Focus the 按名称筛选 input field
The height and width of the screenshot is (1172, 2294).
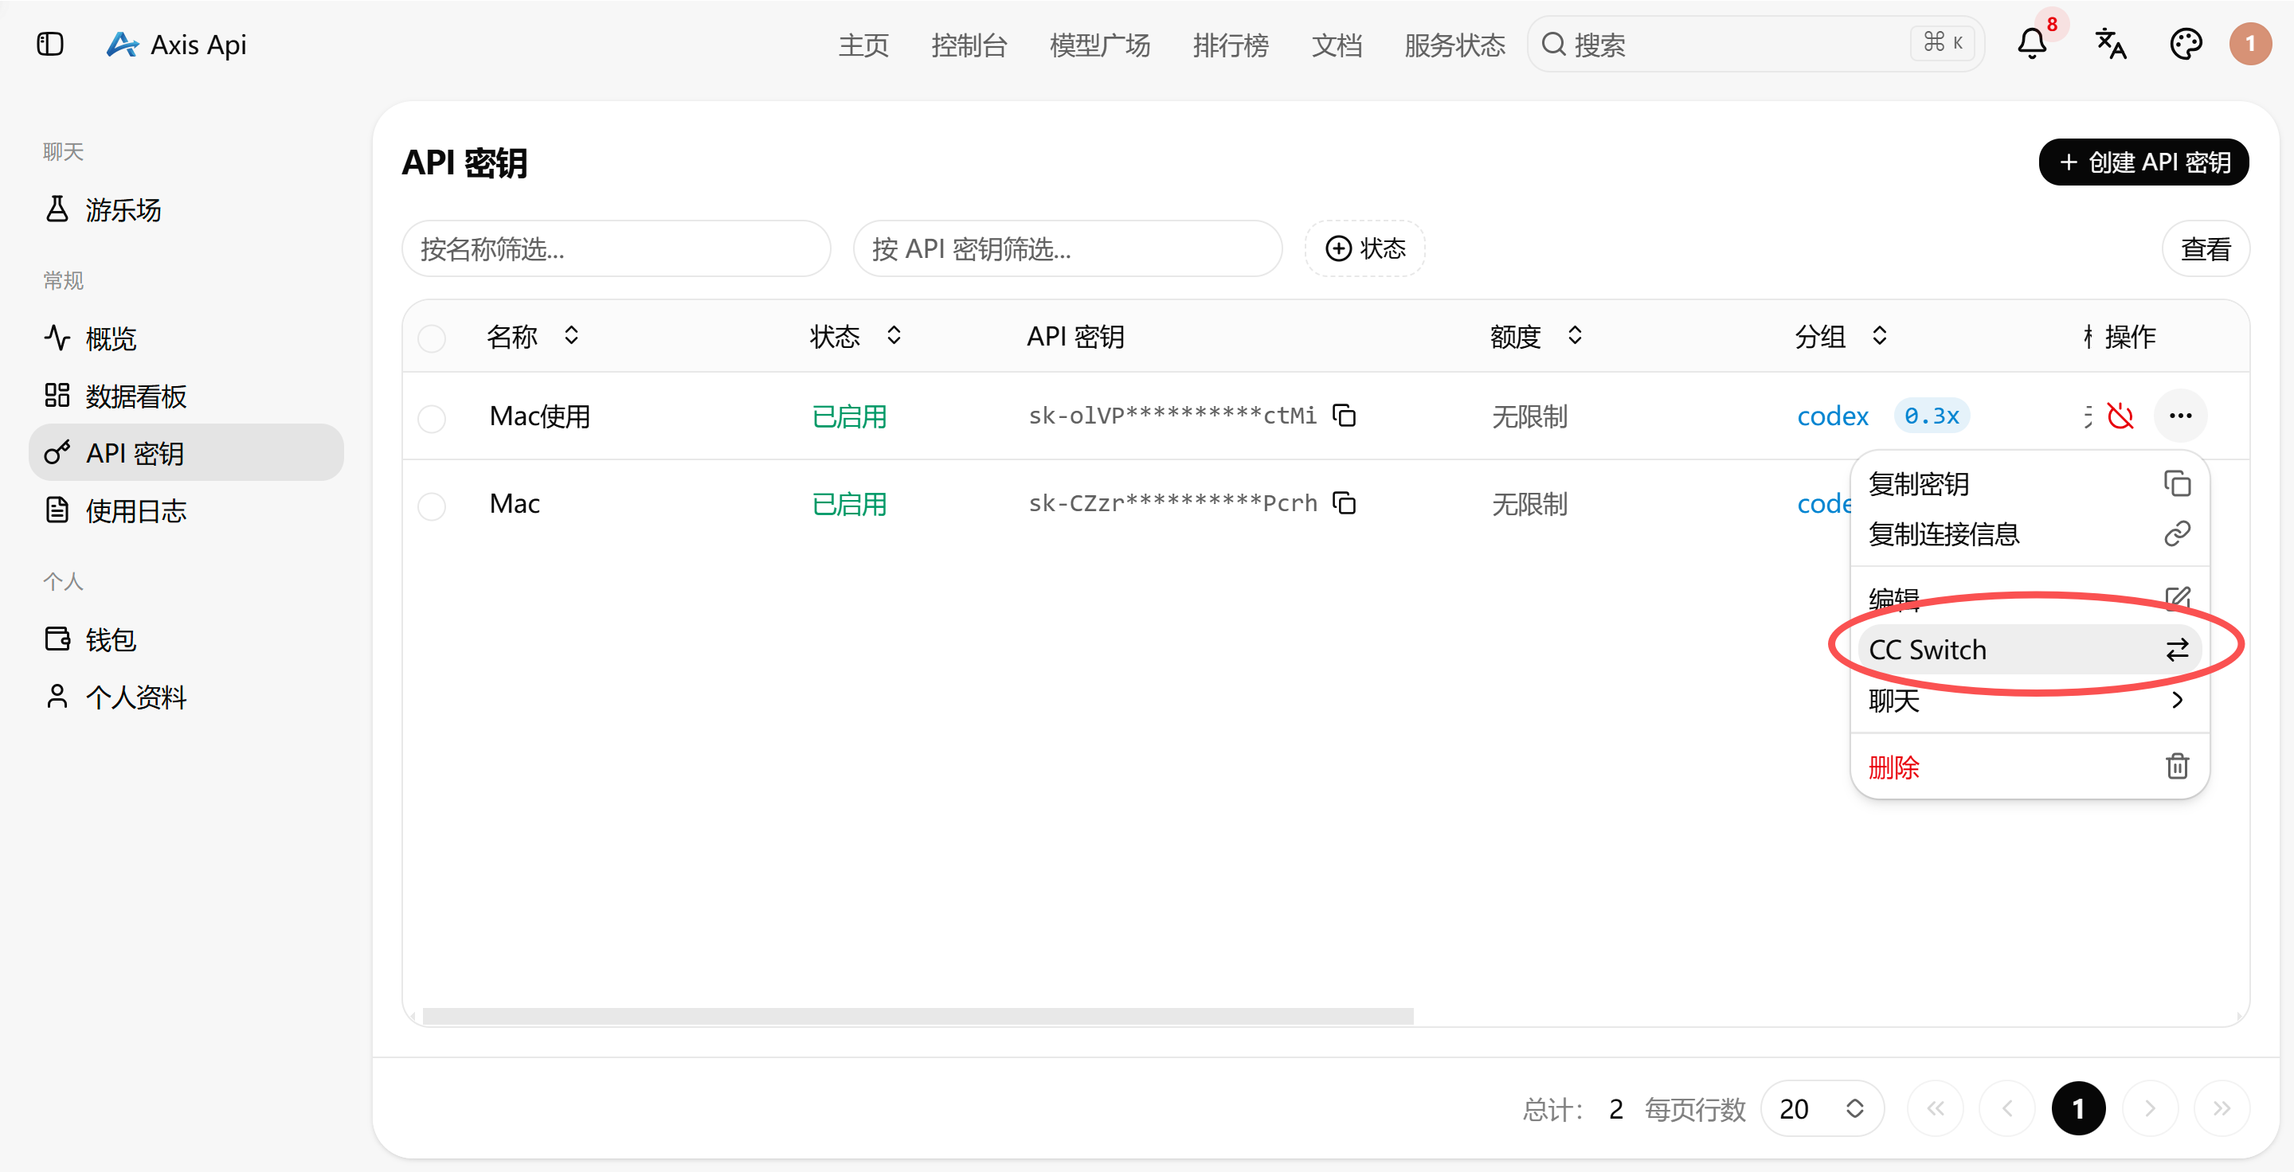pyautogui.click(x=617, y=248)
